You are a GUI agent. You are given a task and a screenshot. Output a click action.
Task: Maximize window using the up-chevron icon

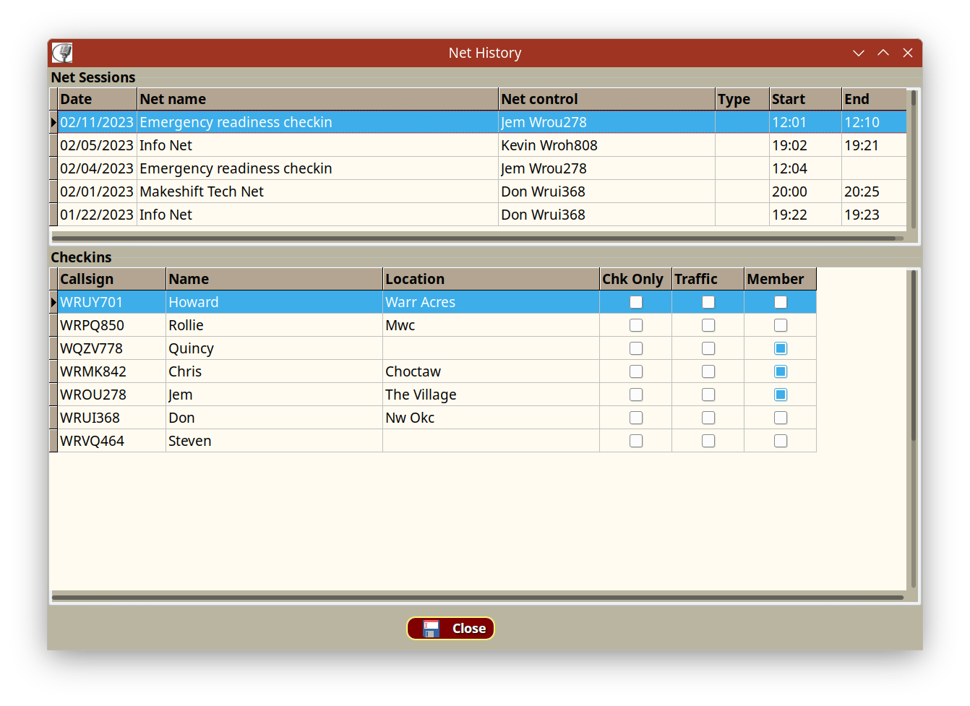[883, 53]
